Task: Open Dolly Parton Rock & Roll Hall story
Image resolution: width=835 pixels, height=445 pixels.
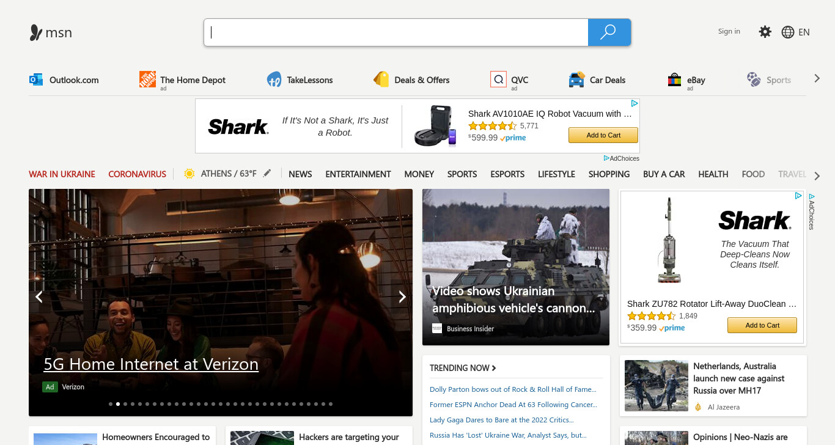Action: (x=513, y=389)
